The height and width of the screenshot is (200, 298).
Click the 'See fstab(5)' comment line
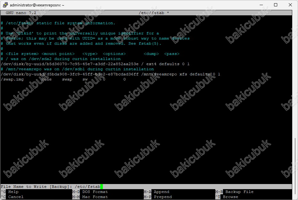point(81,44)
